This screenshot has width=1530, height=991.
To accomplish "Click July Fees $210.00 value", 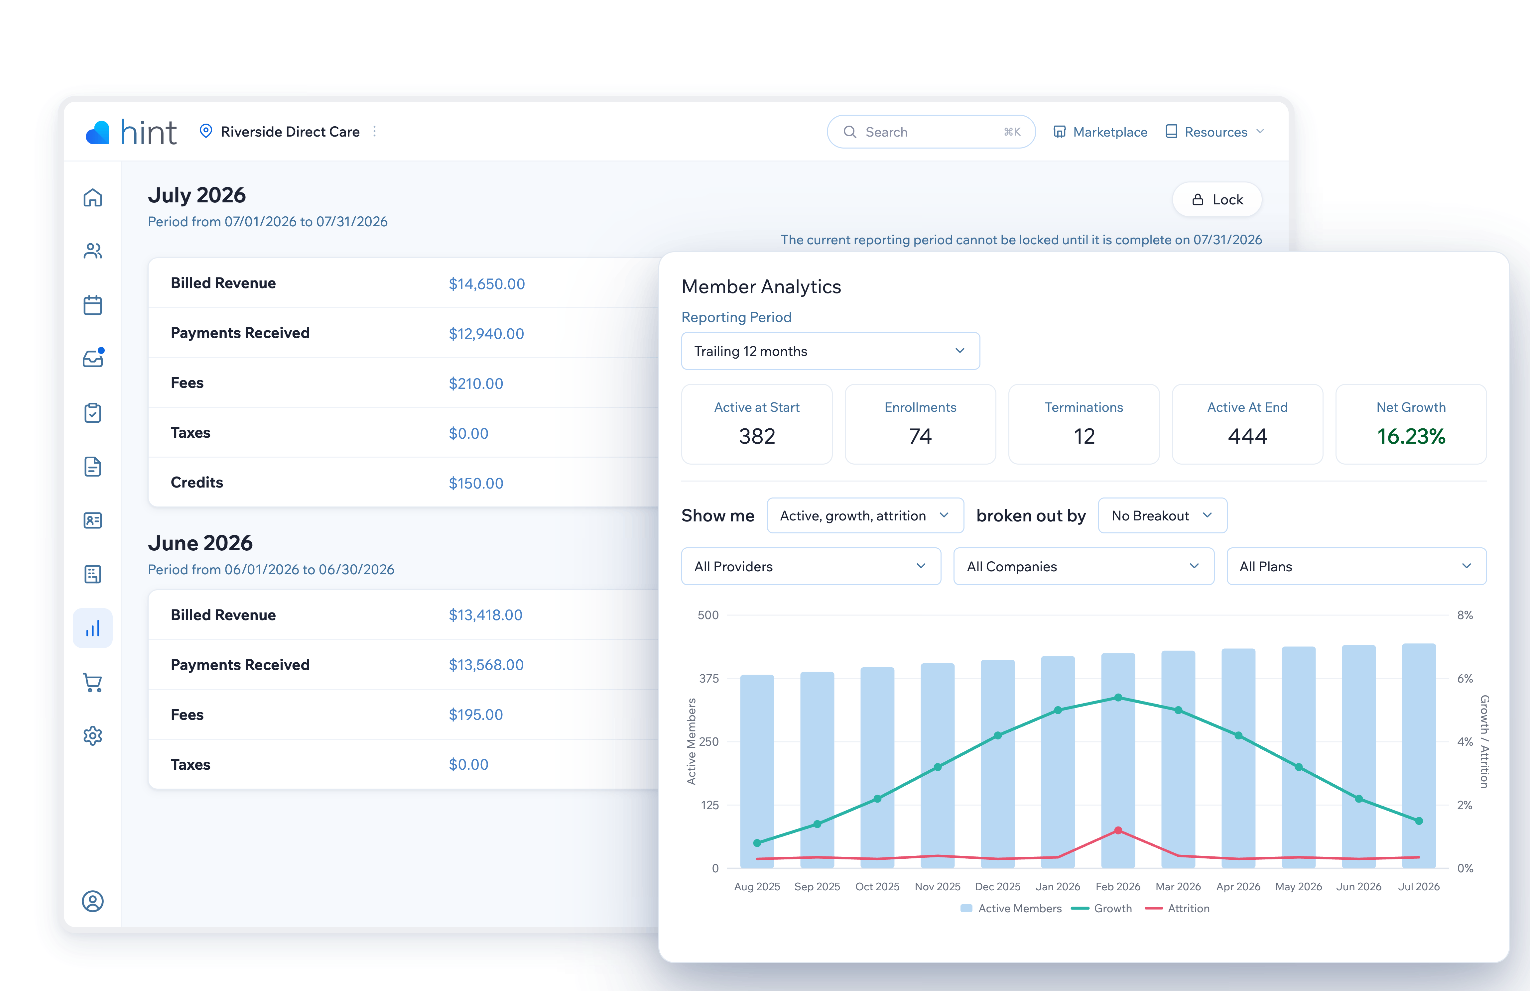I will (476, 384).
